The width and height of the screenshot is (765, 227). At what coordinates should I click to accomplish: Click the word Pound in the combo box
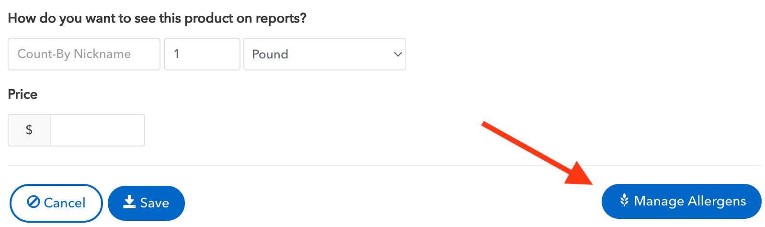(x=270, y=54)
